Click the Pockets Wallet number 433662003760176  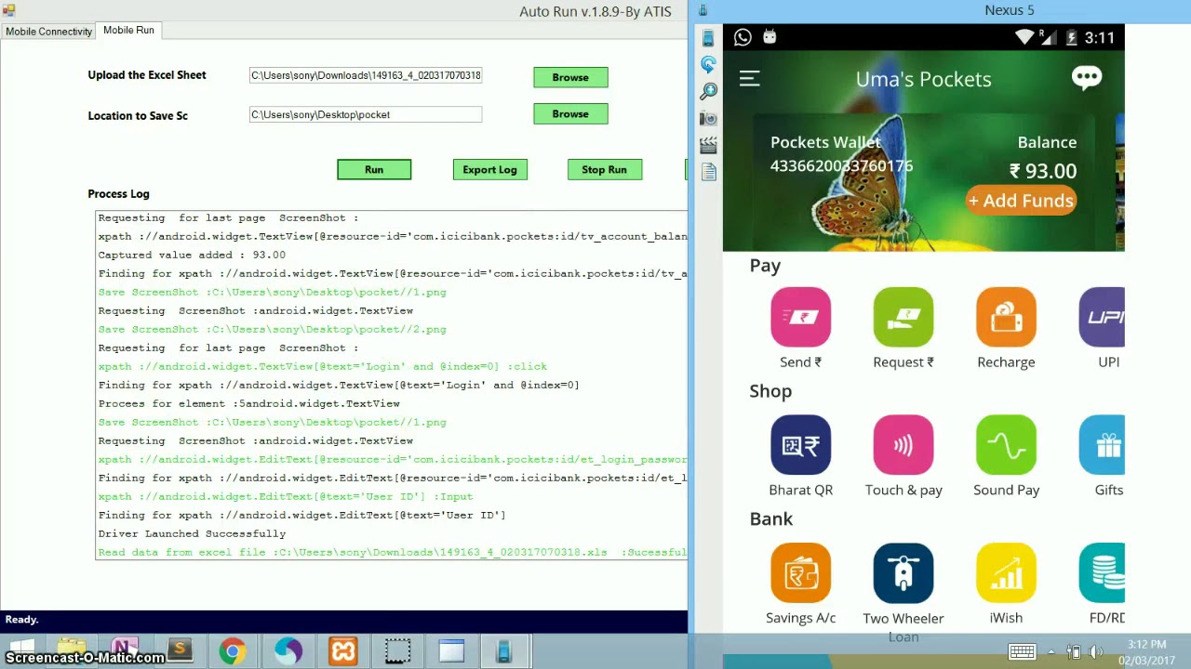coord(841,166)
